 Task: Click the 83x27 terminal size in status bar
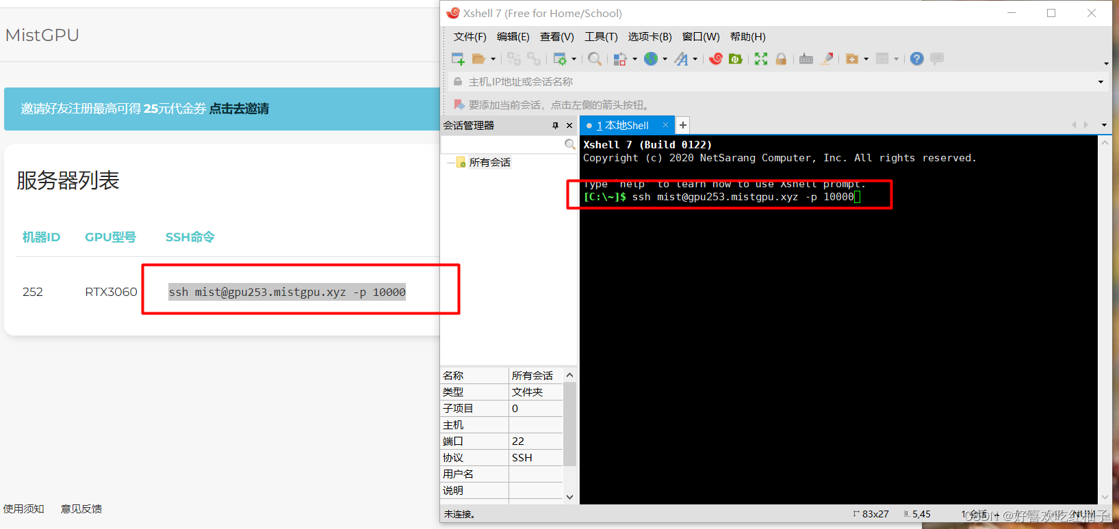(875, 514)
